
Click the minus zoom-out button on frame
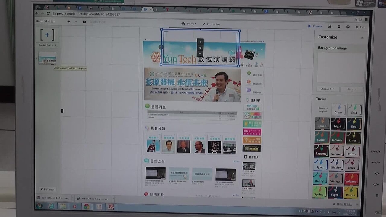(x=200, y=54)
